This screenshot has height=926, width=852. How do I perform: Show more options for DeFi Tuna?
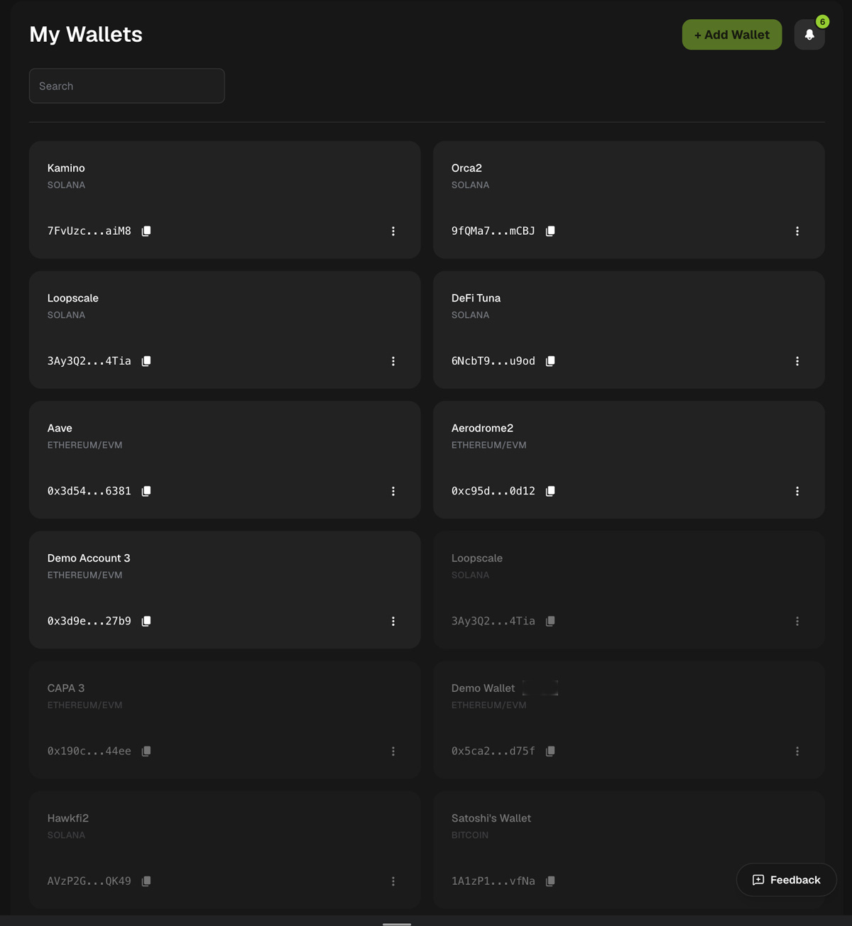(797, 361)
